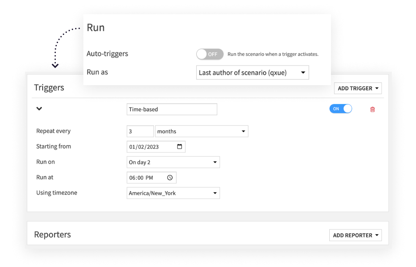The height and width of the screenshot is (267, 416).
Task: Open the clock picker for Run at
Action: 170,178
